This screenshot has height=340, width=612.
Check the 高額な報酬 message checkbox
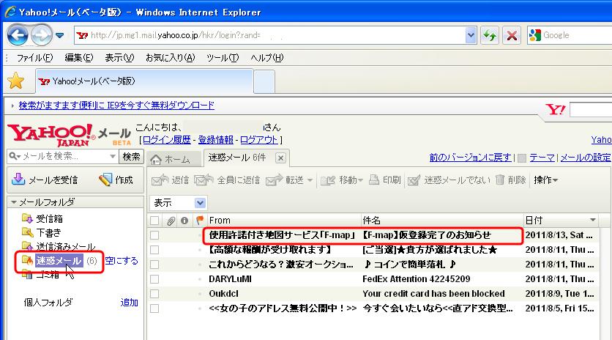pos(154,250)
